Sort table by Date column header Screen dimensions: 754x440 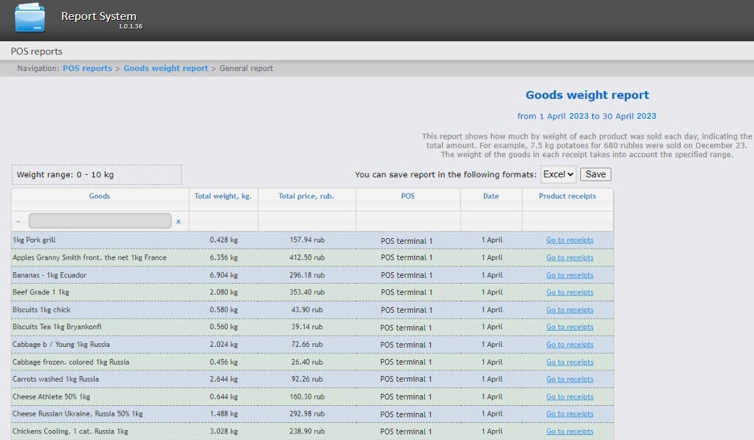pyautogui.click(x=491, y=196)
